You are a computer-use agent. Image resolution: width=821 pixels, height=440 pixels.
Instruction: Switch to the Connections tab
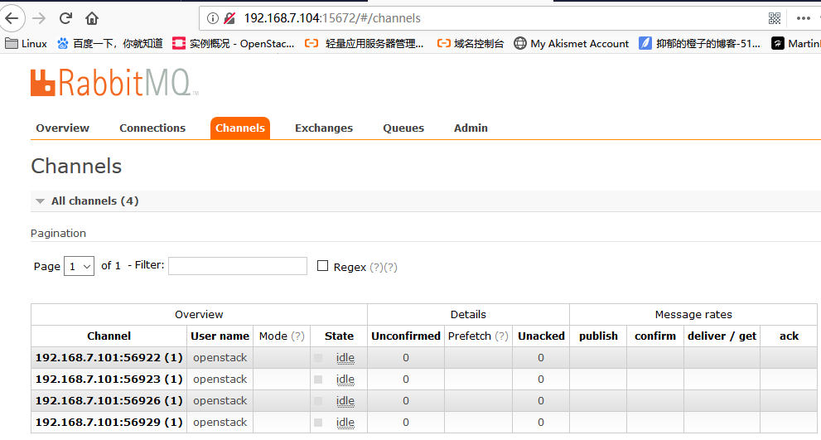(152, 128)
